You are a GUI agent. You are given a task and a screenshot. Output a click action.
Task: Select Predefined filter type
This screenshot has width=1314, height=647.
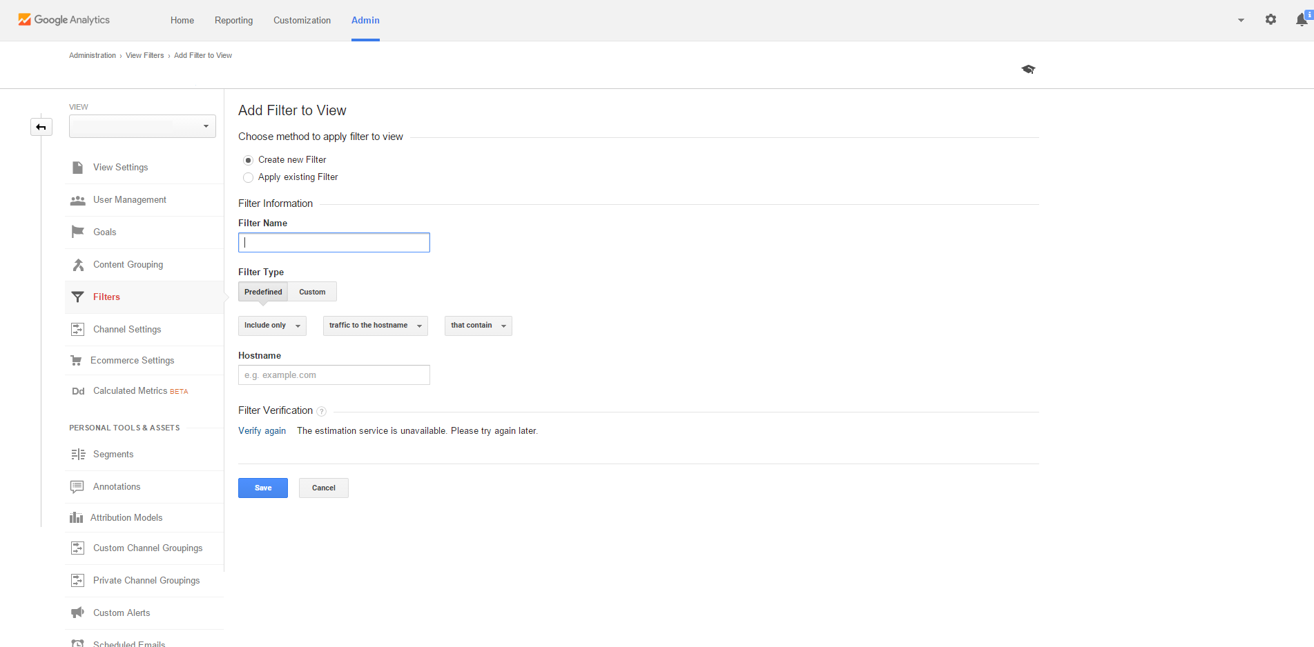coord(263,292)
